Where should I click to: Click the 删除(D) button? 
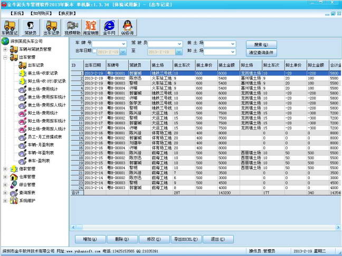[122, 239]
